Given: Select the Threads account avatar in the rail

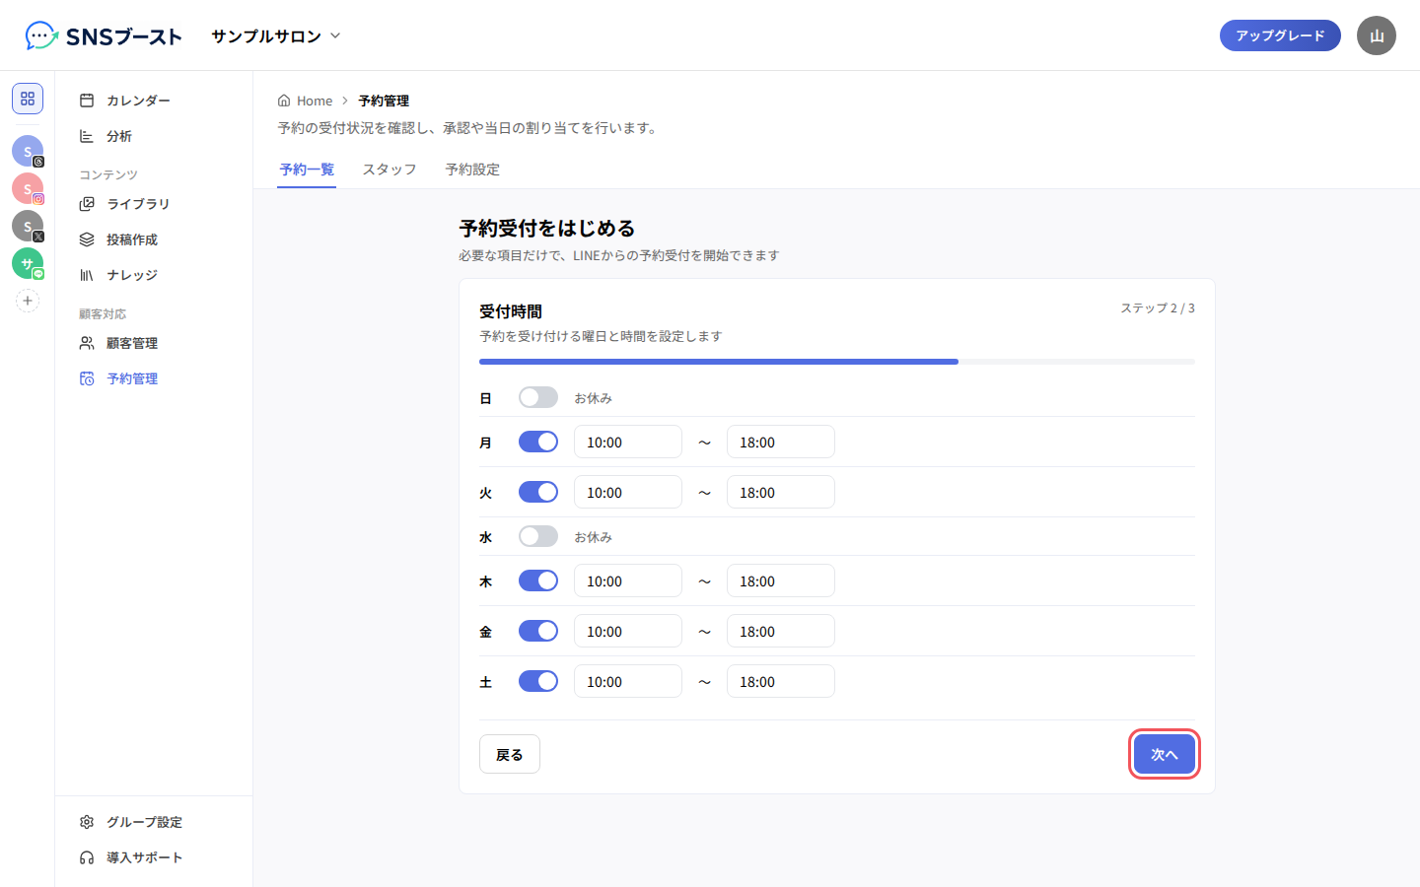Looking at the screenshot, I should pos(28,151).
